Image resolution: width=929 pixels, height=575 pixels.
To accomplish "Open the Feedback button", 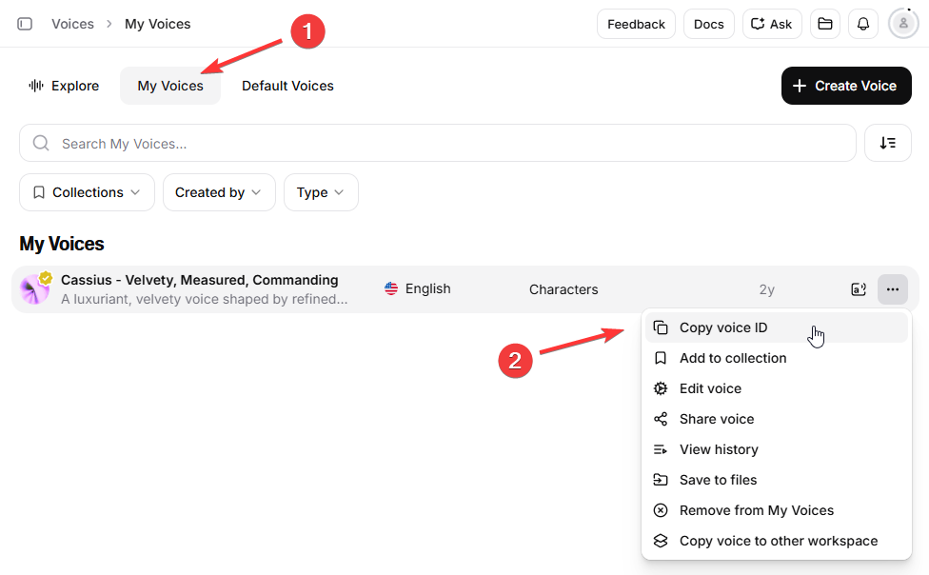I will [636, 24].
